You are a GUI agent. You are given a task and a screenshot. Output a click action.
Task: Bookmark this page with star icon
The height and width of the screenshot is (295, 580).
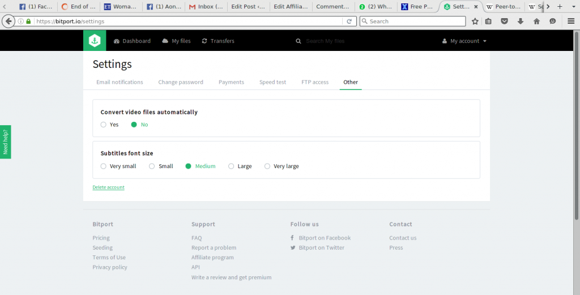(475, 21)
